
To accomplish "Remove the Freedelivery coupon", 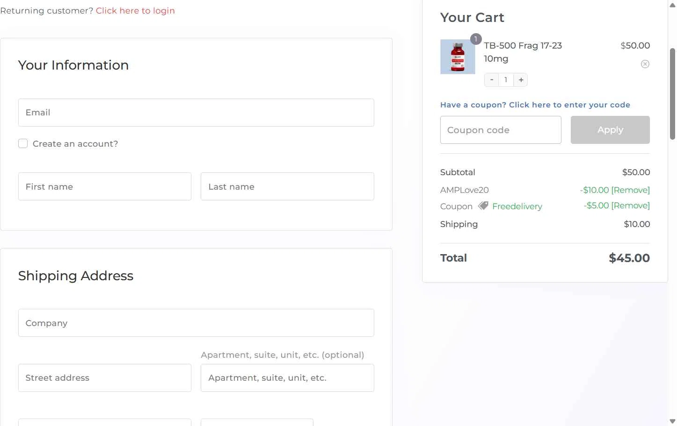I will coord(630,206).
